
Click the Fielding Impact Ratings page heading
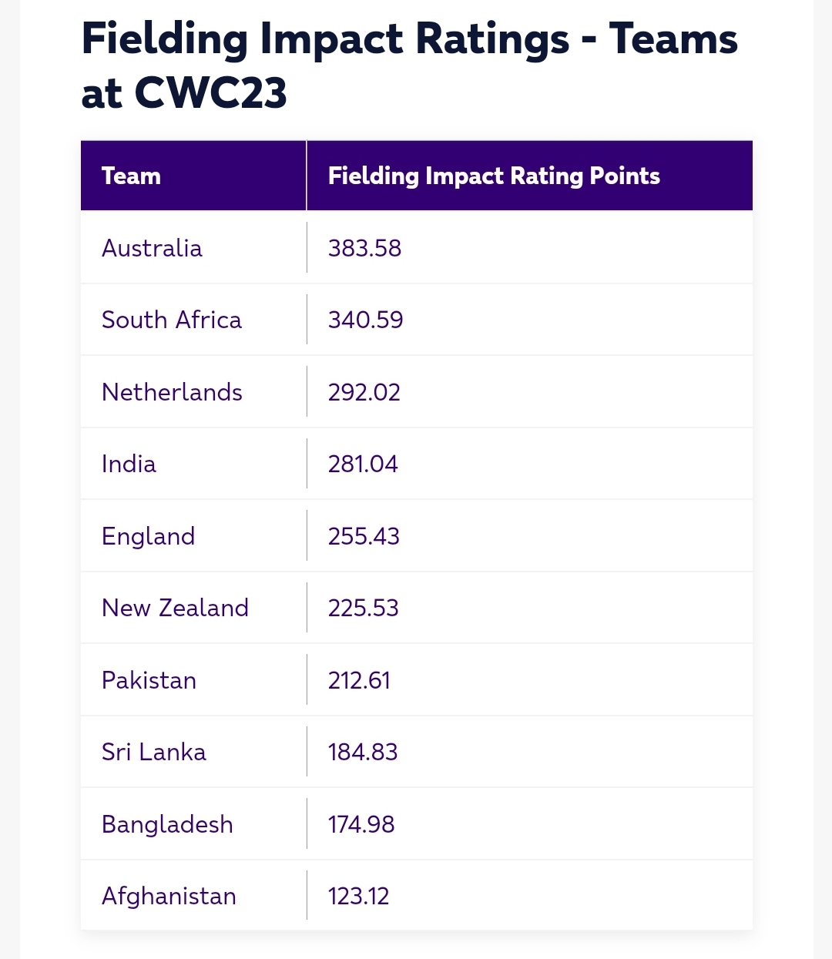click(409, 65)
